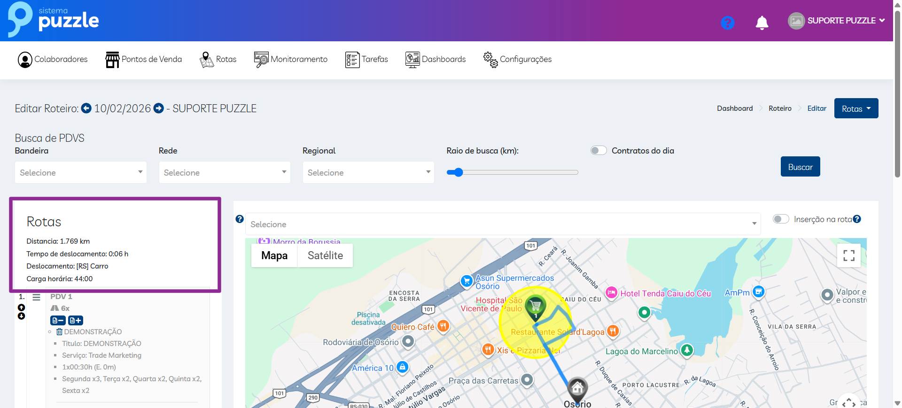Click the Buscar button
Viewport: 902px width, 408px height.
tap(800, 167)
